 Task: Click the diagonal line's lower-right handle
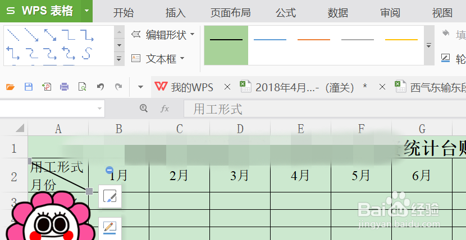89,191
